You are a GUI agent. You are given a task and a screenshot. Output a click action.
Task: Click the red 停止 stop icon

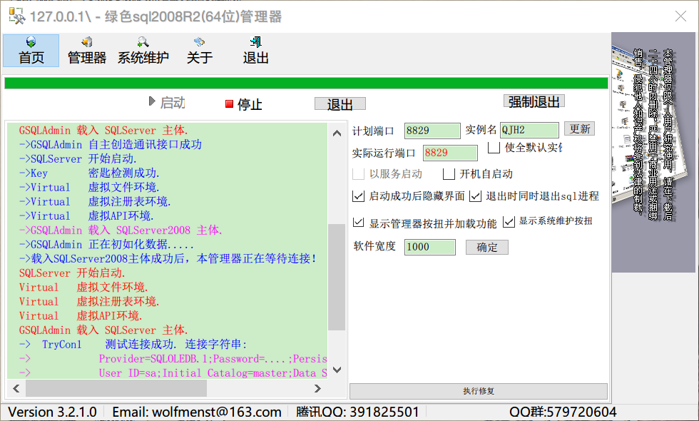tap(230, 103)
